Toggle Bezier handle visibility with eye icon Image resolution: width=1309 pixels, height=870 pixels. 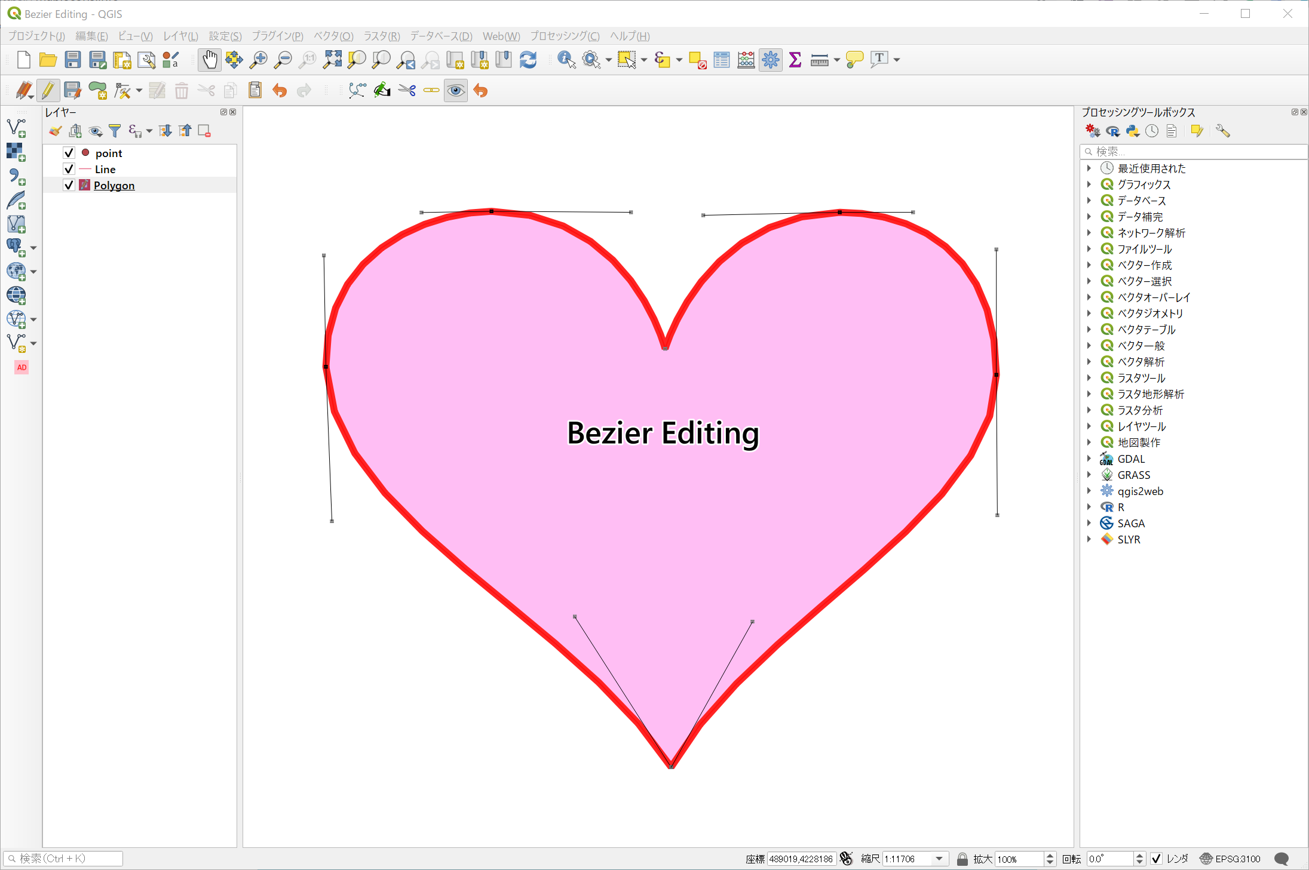pyautogui.click(x=456, y=90)
